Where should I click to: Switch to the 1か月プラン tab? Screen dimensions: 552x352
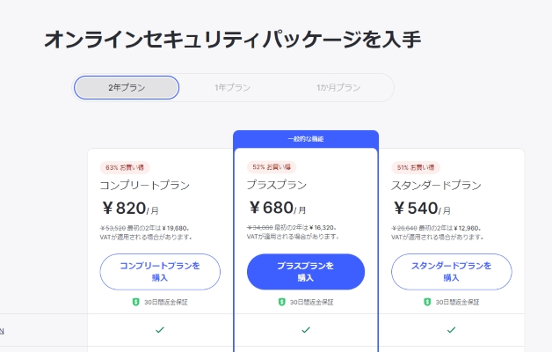(338, 88)
